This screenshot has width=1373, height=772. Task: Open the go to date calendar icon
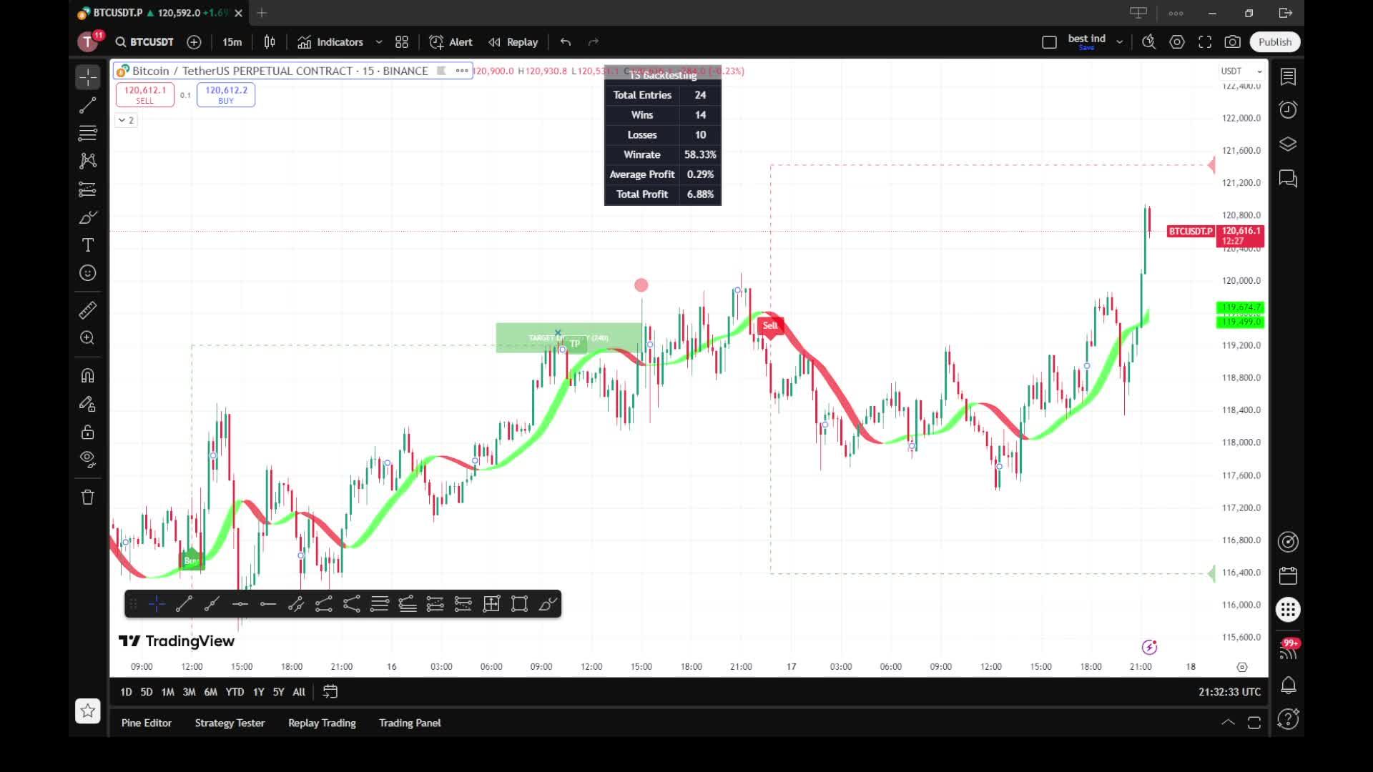tap(330, 692)
